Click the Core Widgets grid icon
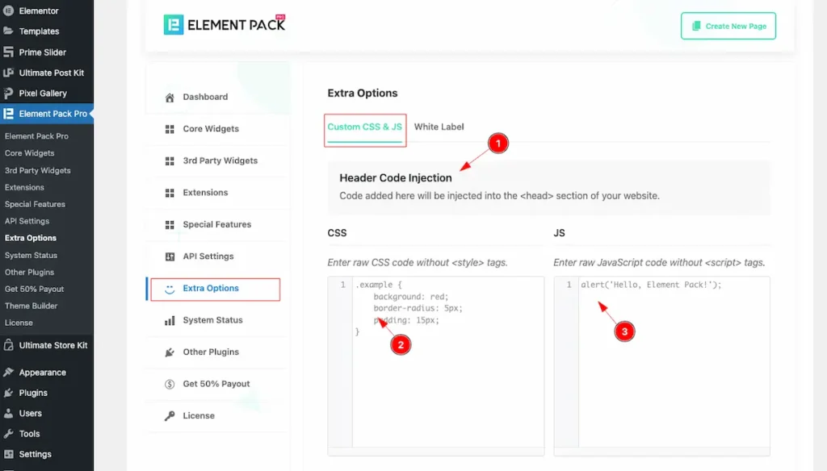Viewport: 827px width, 471px height. pos(170,129)
